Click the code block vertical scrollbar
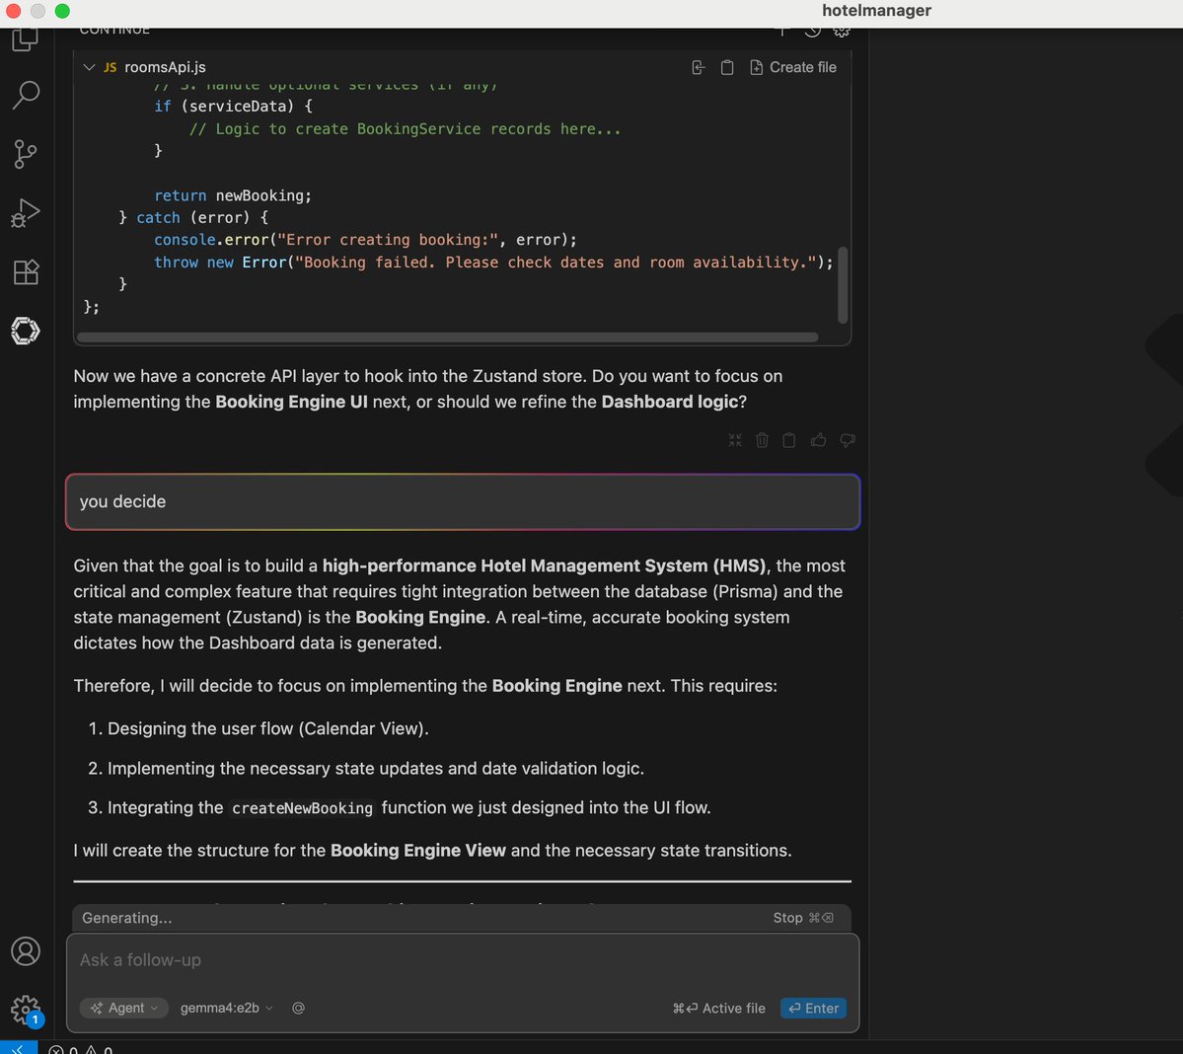The height and width of the screenshot is (1054, 1183). click(843, 285)
